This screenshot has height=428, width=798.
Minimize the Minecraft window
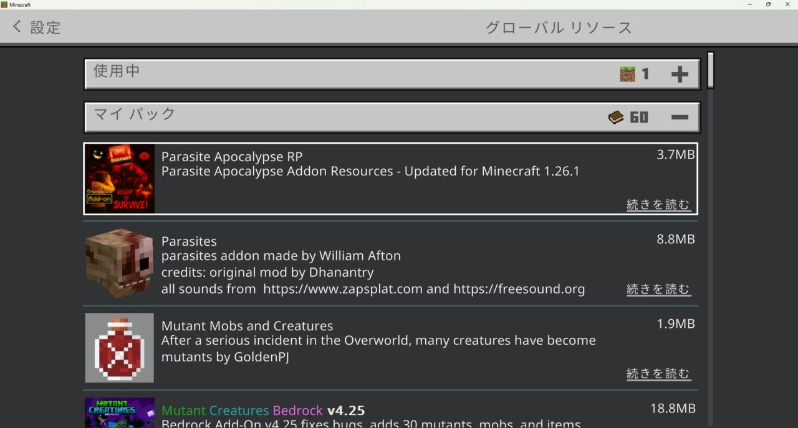(x=749, y=4)
